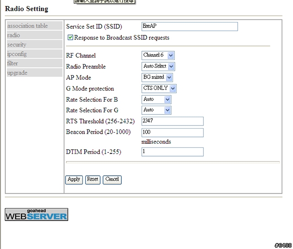This screenshot has width=293, height=249.
Task: Click the Apply button
Action: pyautogui.click(x=74, y=180)
